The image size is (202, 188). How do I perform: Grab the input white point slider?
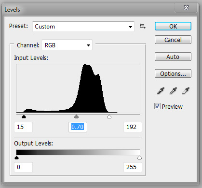pyautogui.click(x=109, y=116)
